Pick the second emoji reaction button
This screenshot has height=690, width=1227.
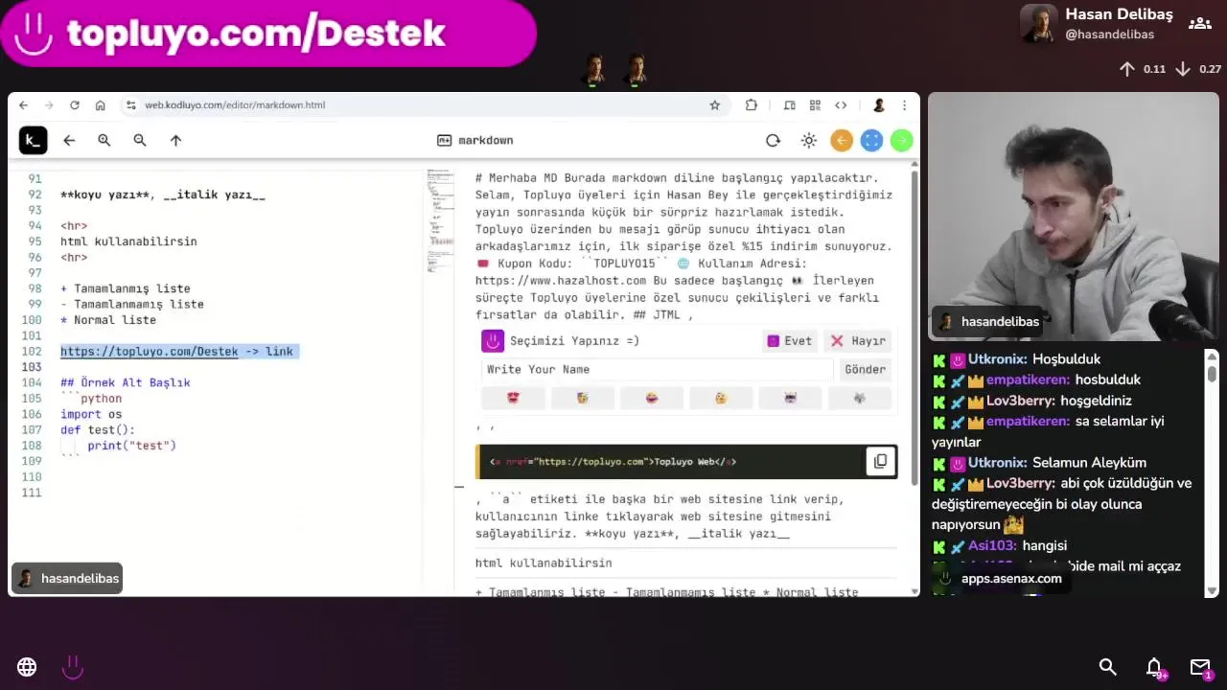pos(582,398)
